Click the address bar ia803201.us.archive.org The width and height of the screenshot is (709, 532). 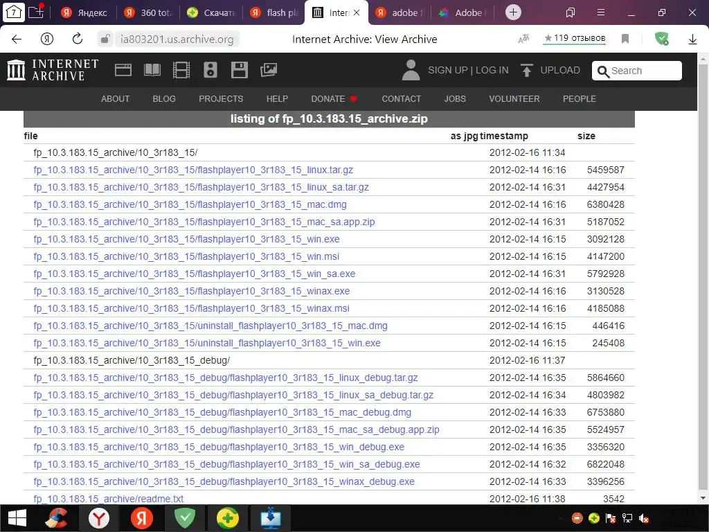(x=177, y=39)
